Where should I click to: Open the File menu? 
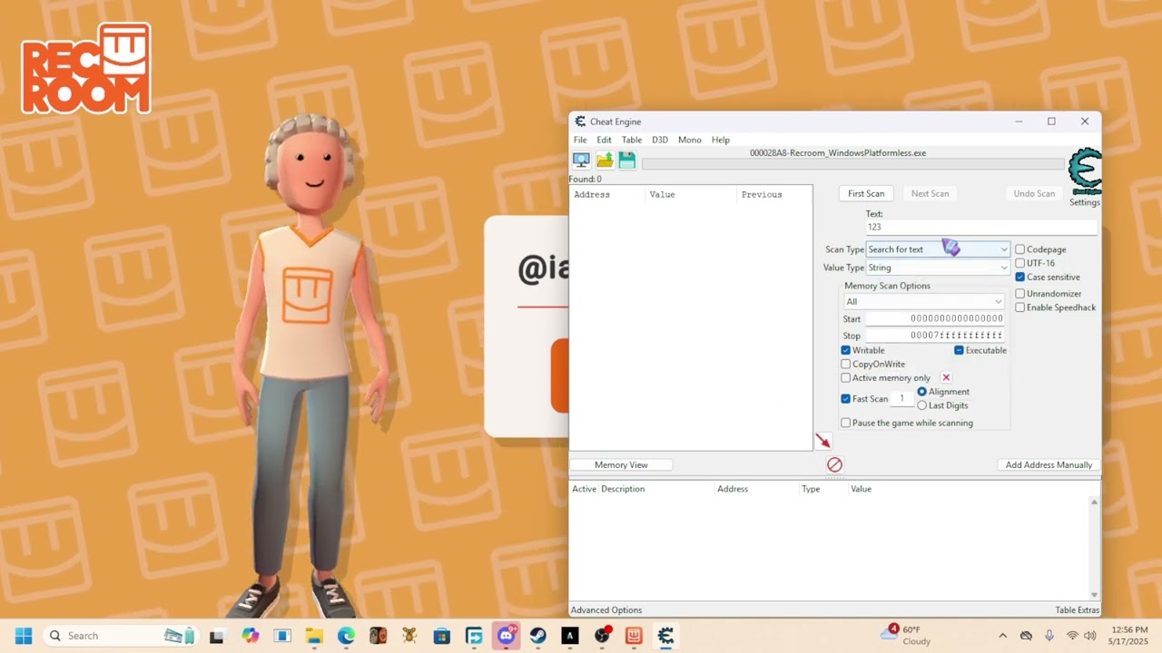[x=580, y=140]
